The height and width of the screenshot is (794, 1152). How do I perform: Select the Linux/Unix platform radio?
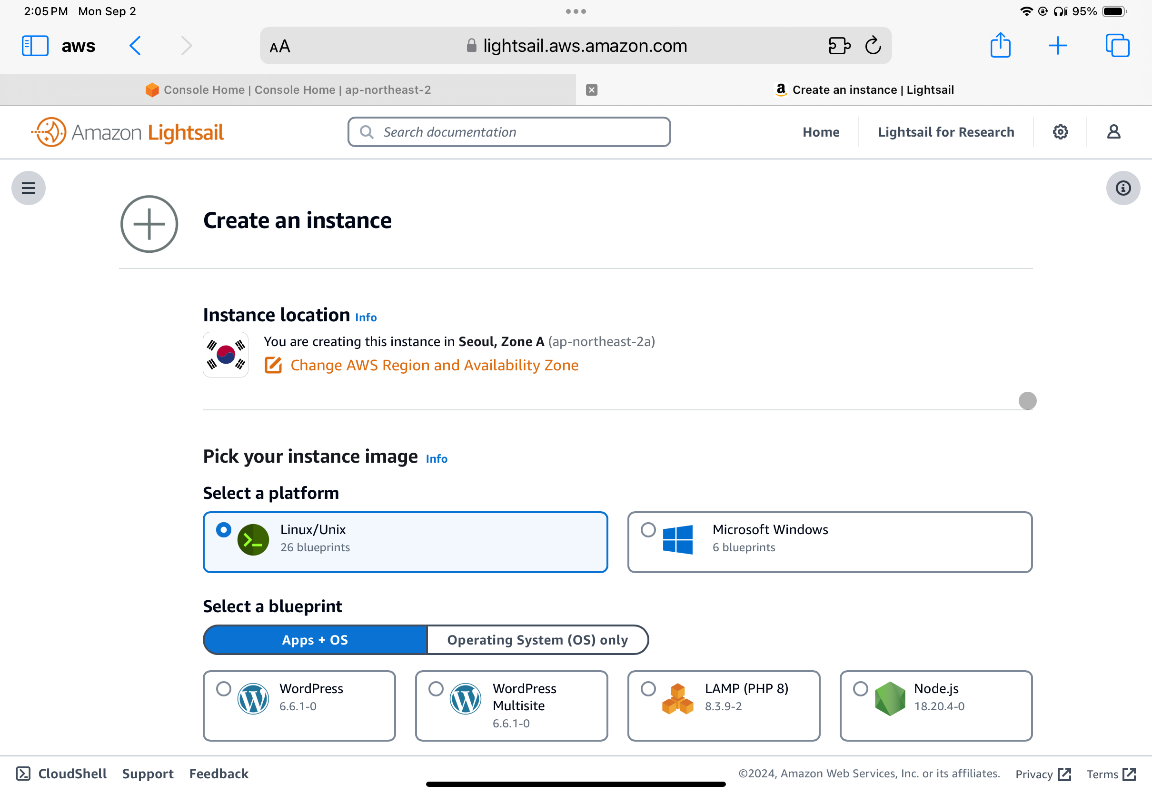(x=224, y=530)
